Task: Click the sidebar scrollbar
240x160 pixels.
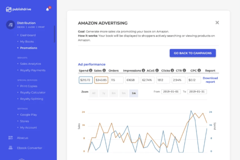Action: pyautogui.click(x=54, y=34)
